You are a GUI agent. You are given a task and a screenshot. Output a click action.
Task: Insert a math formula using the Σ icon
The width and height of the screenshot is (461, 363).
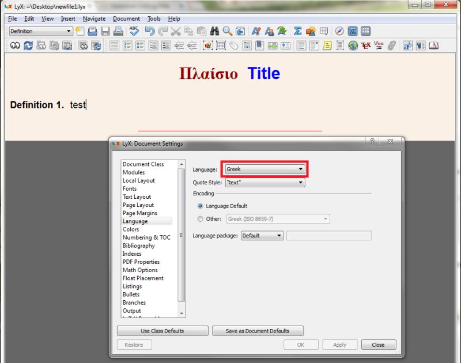(297, 31)
